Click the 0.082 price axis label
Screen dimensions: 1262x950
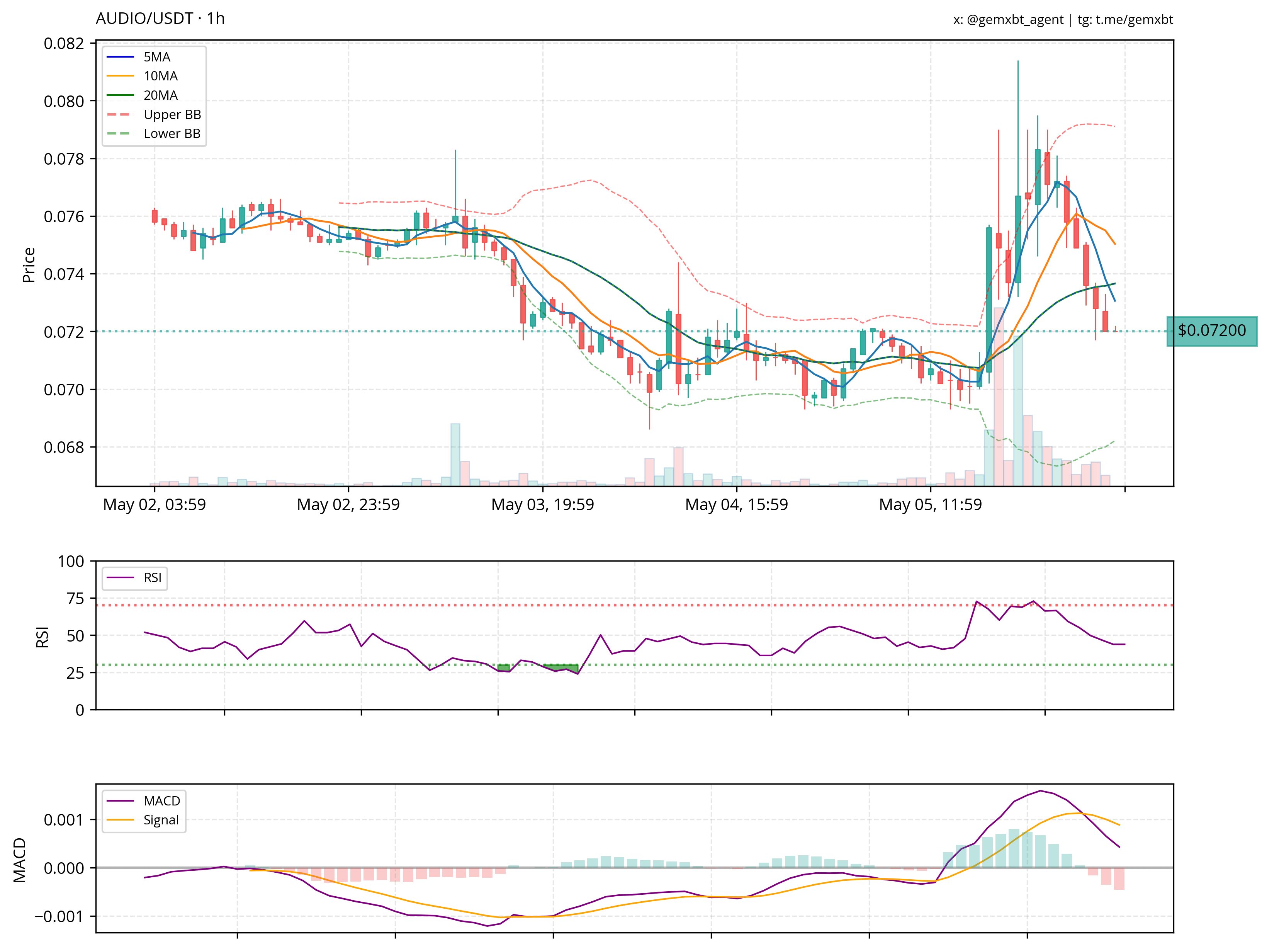(x=64, y=43)
